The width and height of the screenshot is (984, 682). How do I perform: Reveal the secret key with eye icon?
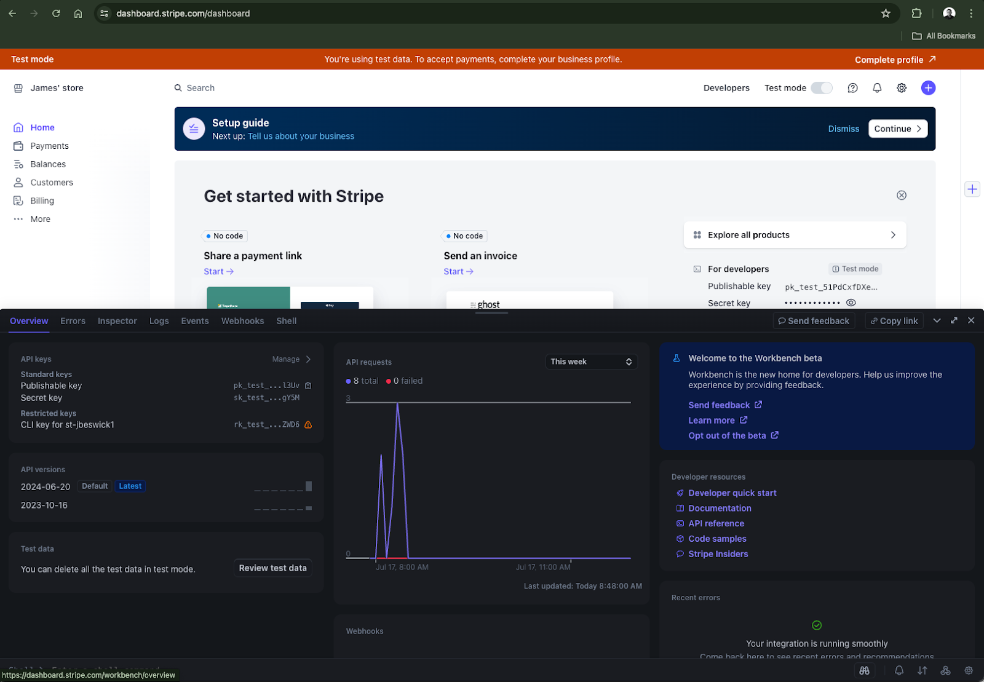tap(851, 303)
